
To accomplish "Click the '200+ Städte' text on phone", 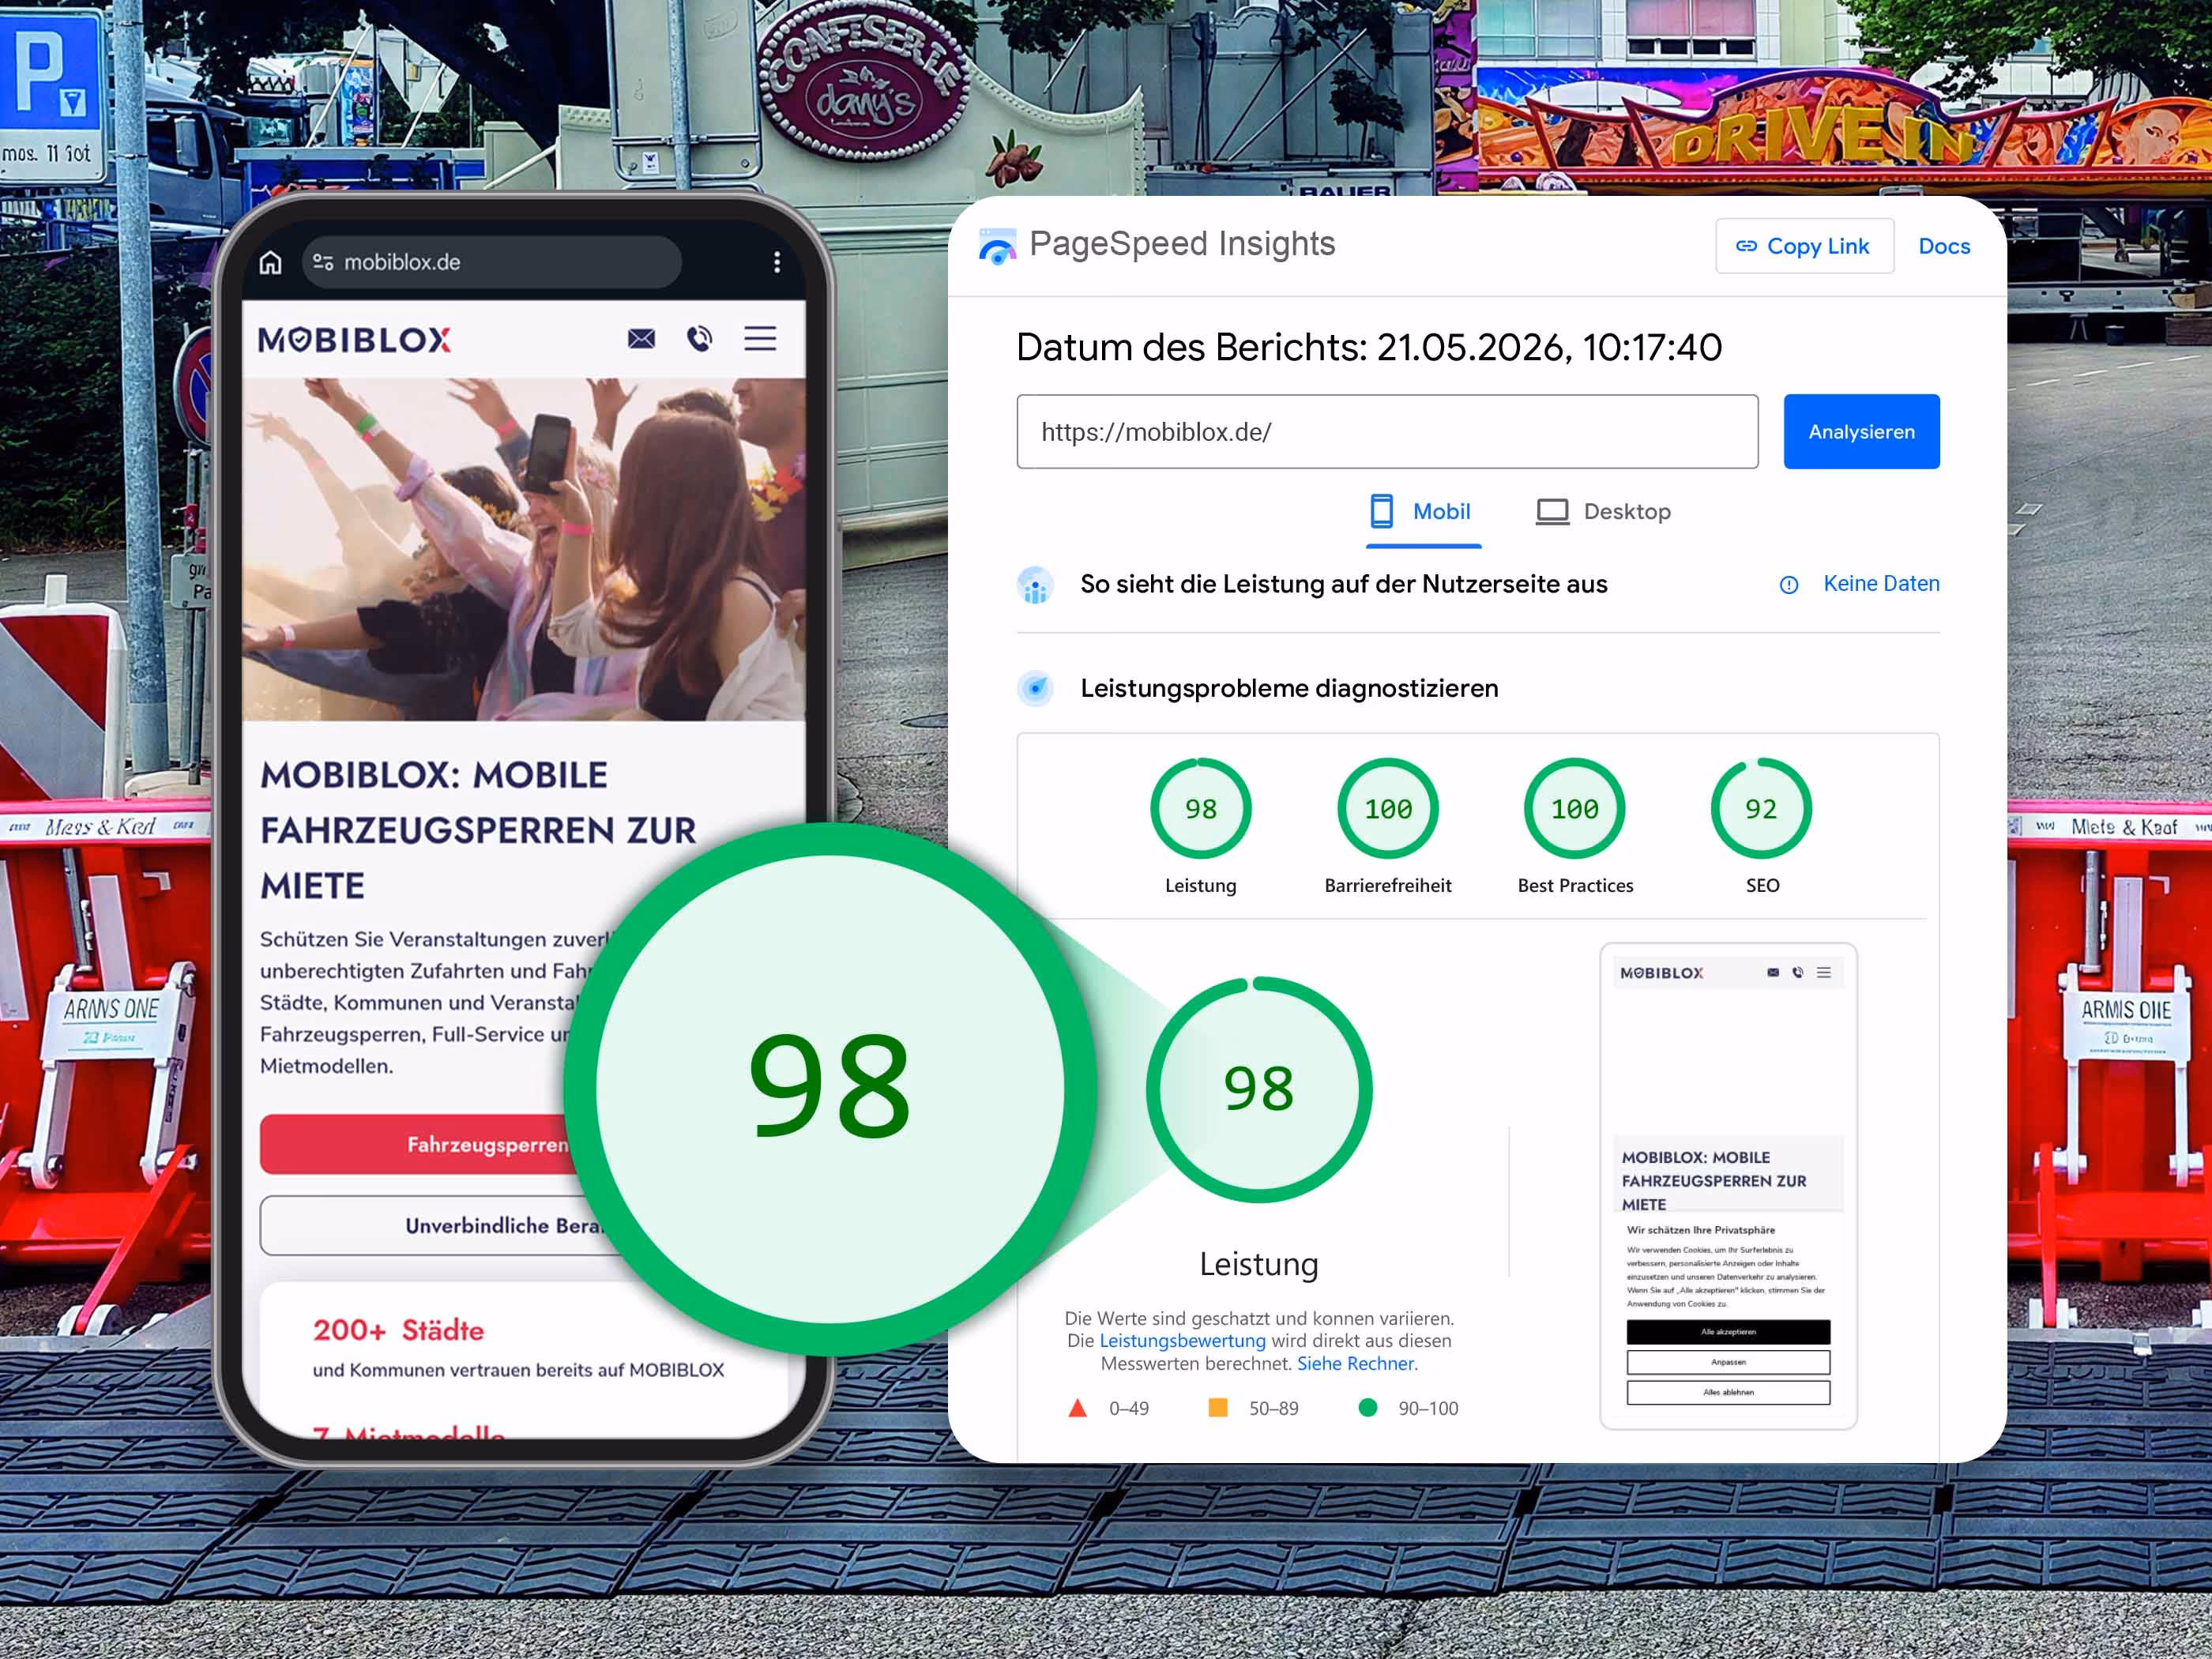I will [398, 1331].
